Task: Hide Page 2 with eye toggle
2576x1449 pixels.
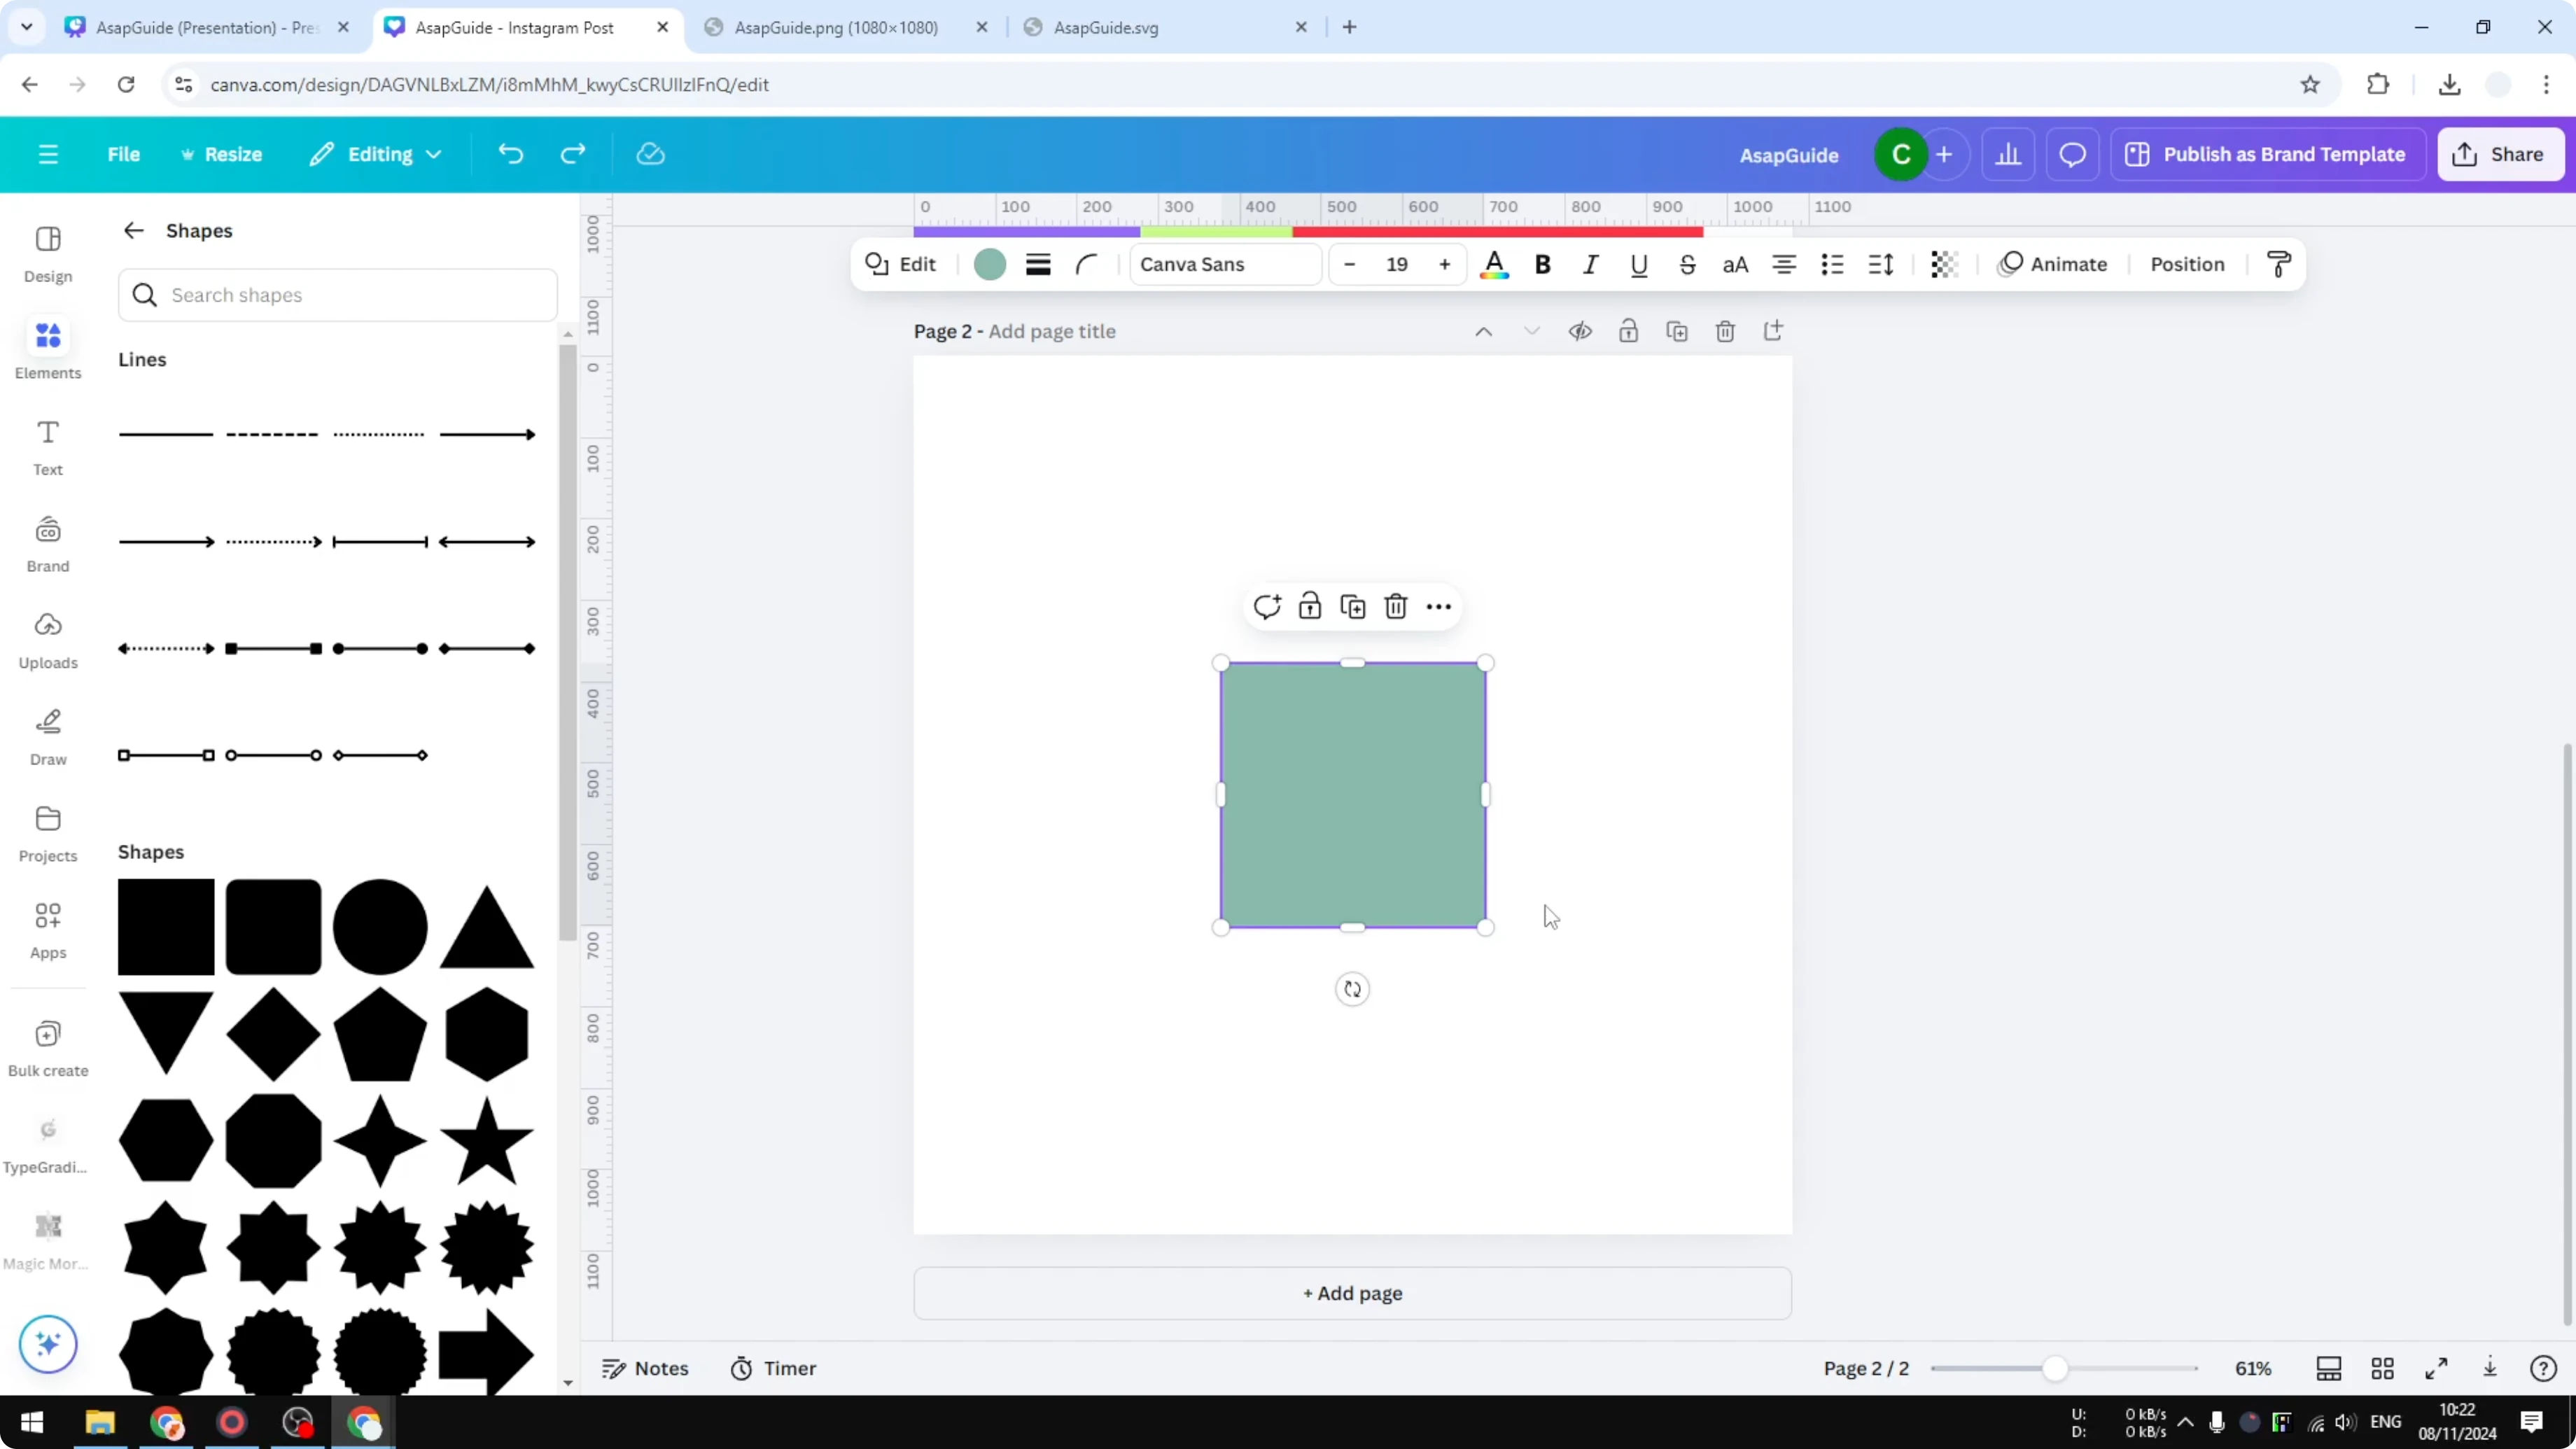Action: [1580, 331]
